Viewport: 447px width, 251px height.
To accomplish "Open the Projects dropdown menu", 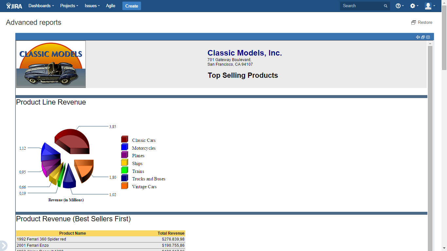I will pos(69,6).
